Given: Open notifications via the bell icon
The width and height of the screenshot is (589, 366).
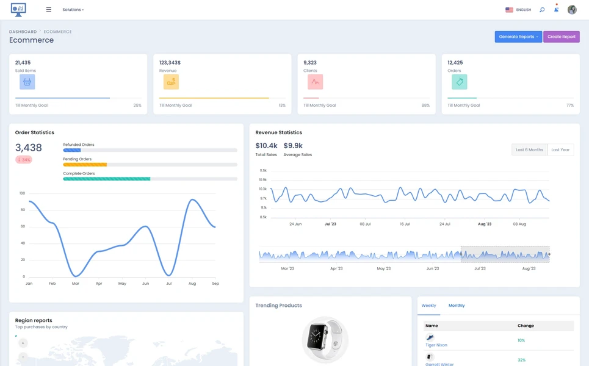Looking at the screenshot, I should click(x=556, y=10).
